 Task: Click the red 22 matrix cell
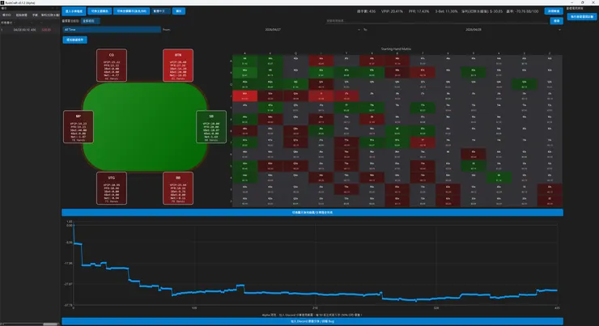[550, 201]
